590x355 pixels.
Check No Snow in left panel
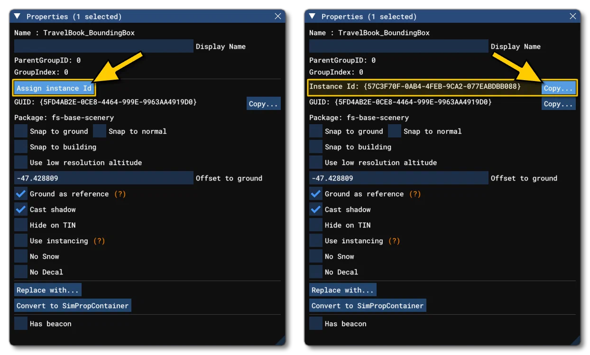[21, 256]
